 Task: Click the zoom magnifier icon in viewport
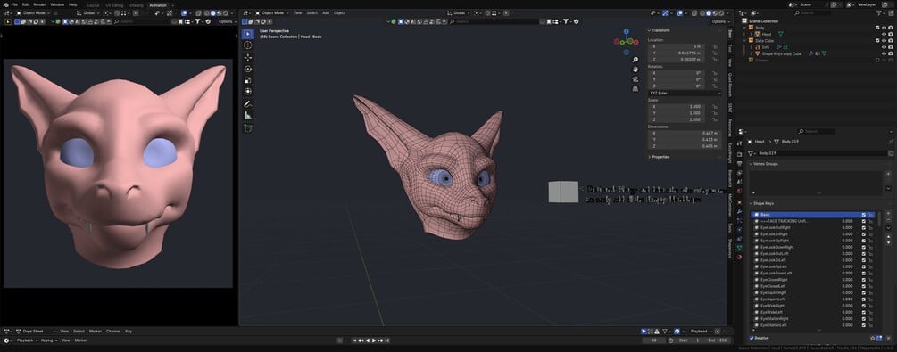pyautogui.click(x=635, y=60)
